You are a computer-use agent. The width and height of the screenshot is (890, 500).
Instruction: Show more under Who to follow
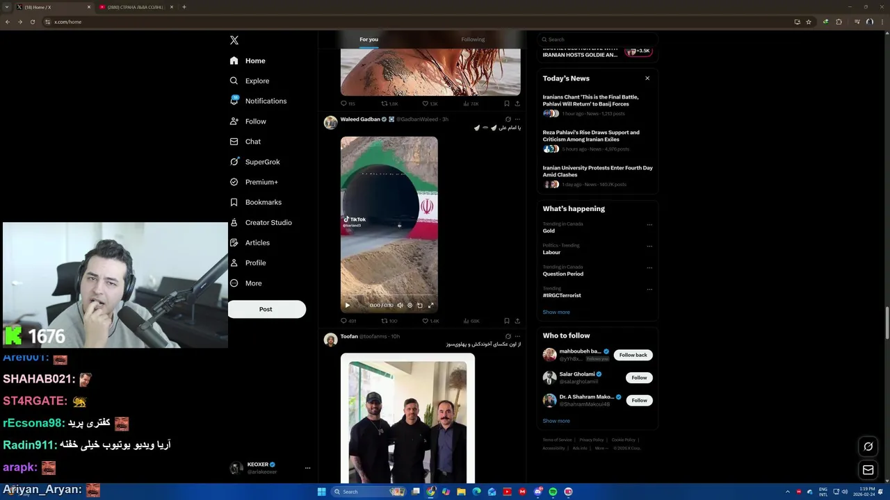click(x=556, y=421)
